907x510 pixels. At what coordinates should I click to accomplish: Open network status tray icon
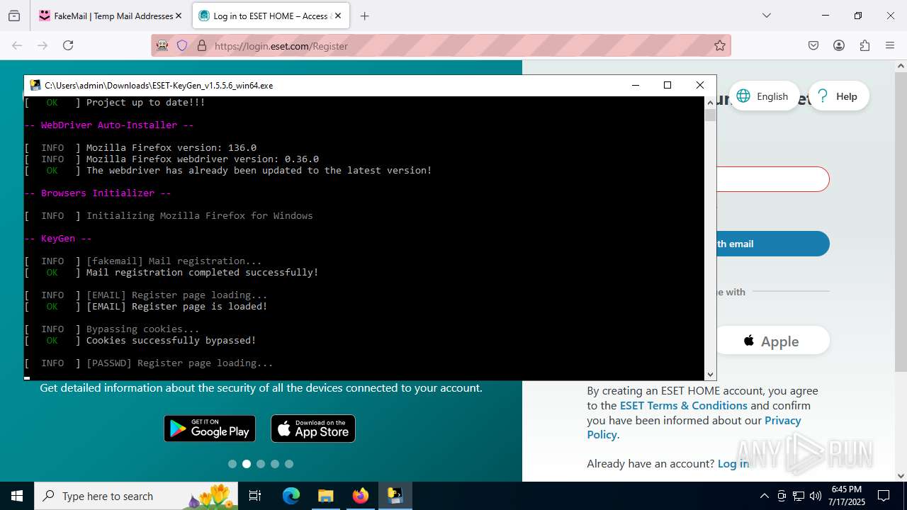coord(799,496)
